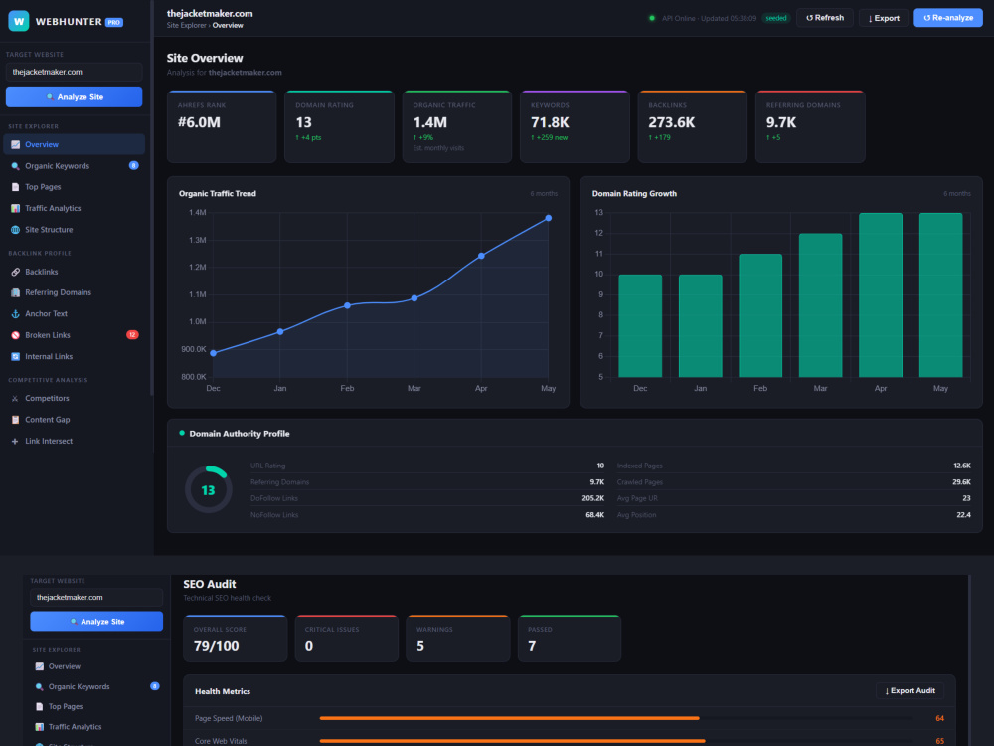Click the Dec bar in Domain Rating Growth

[x=640, y=326]
